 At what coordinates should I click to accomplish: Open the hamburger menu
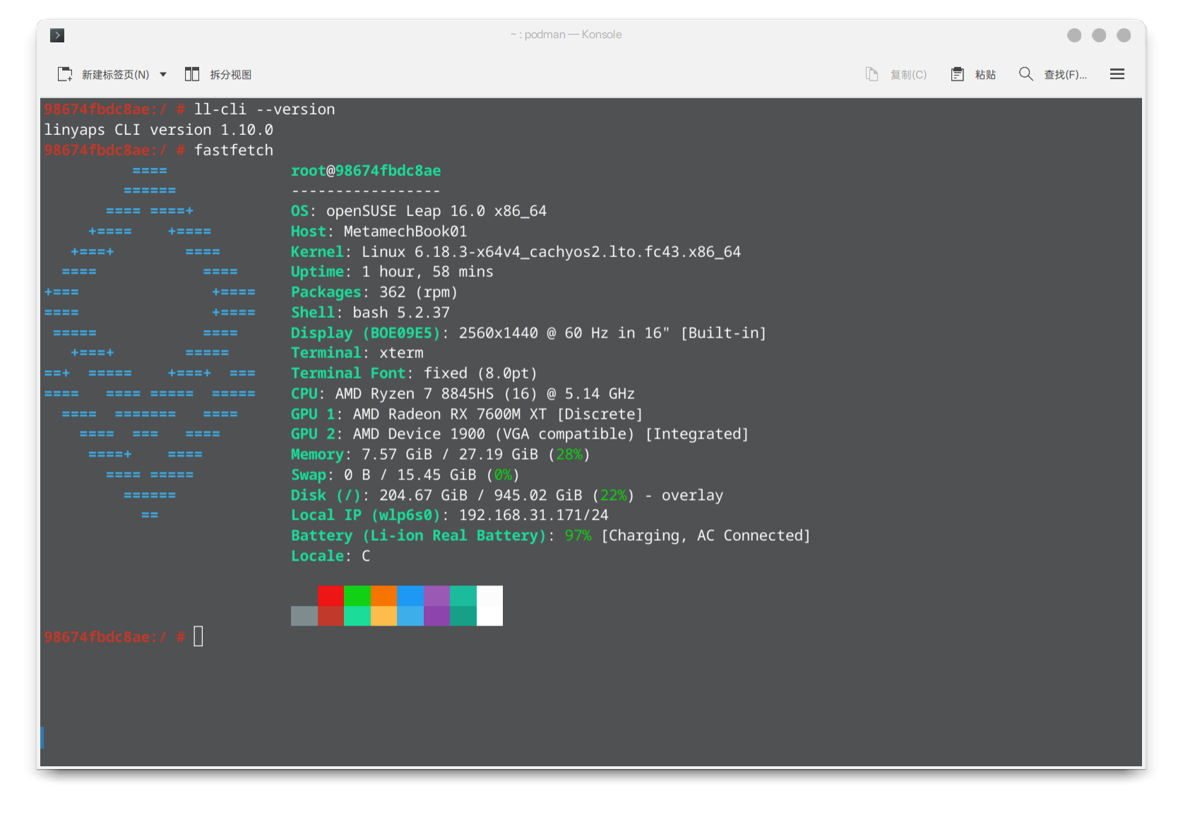click(x=1117, y=74)
